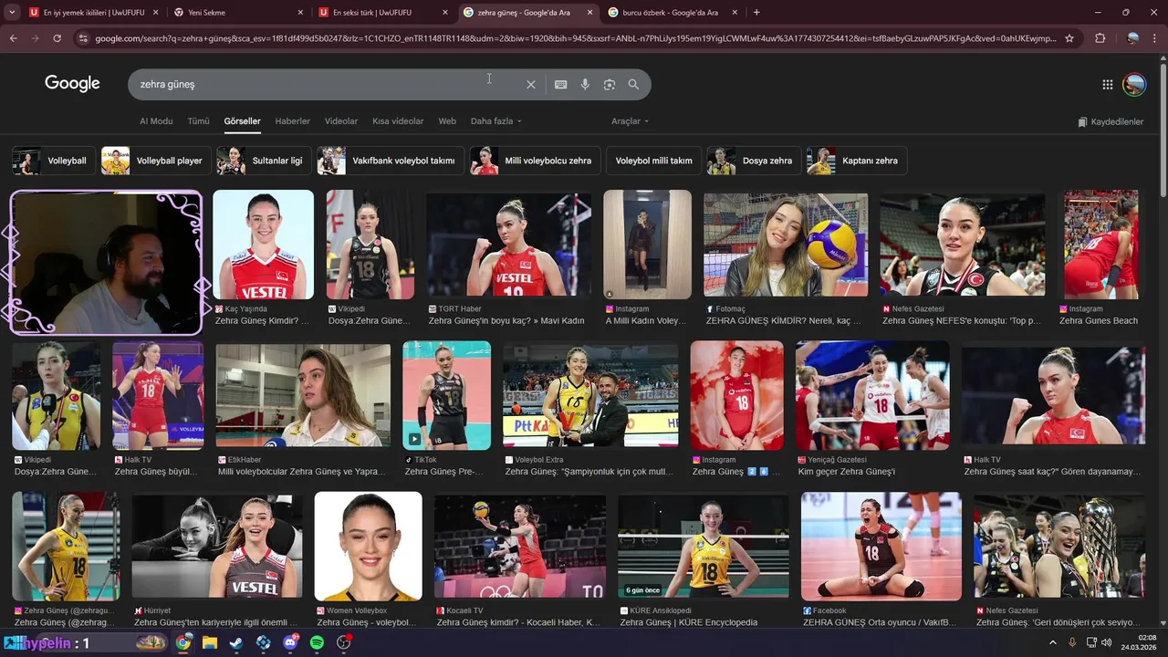This screenshot has width=1168, height=657.
Task: Go to the Google logo homepage
Action: click(72, 83)
